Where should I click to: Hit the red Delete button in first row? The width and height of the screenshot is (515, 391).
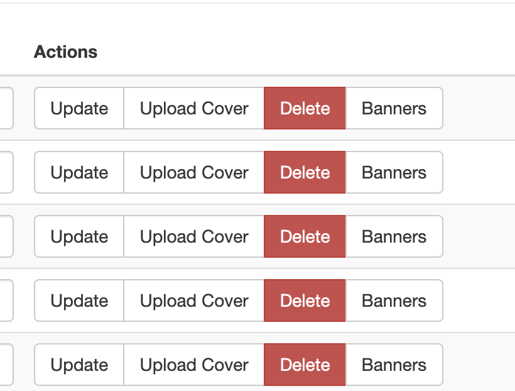coord(305,108)
